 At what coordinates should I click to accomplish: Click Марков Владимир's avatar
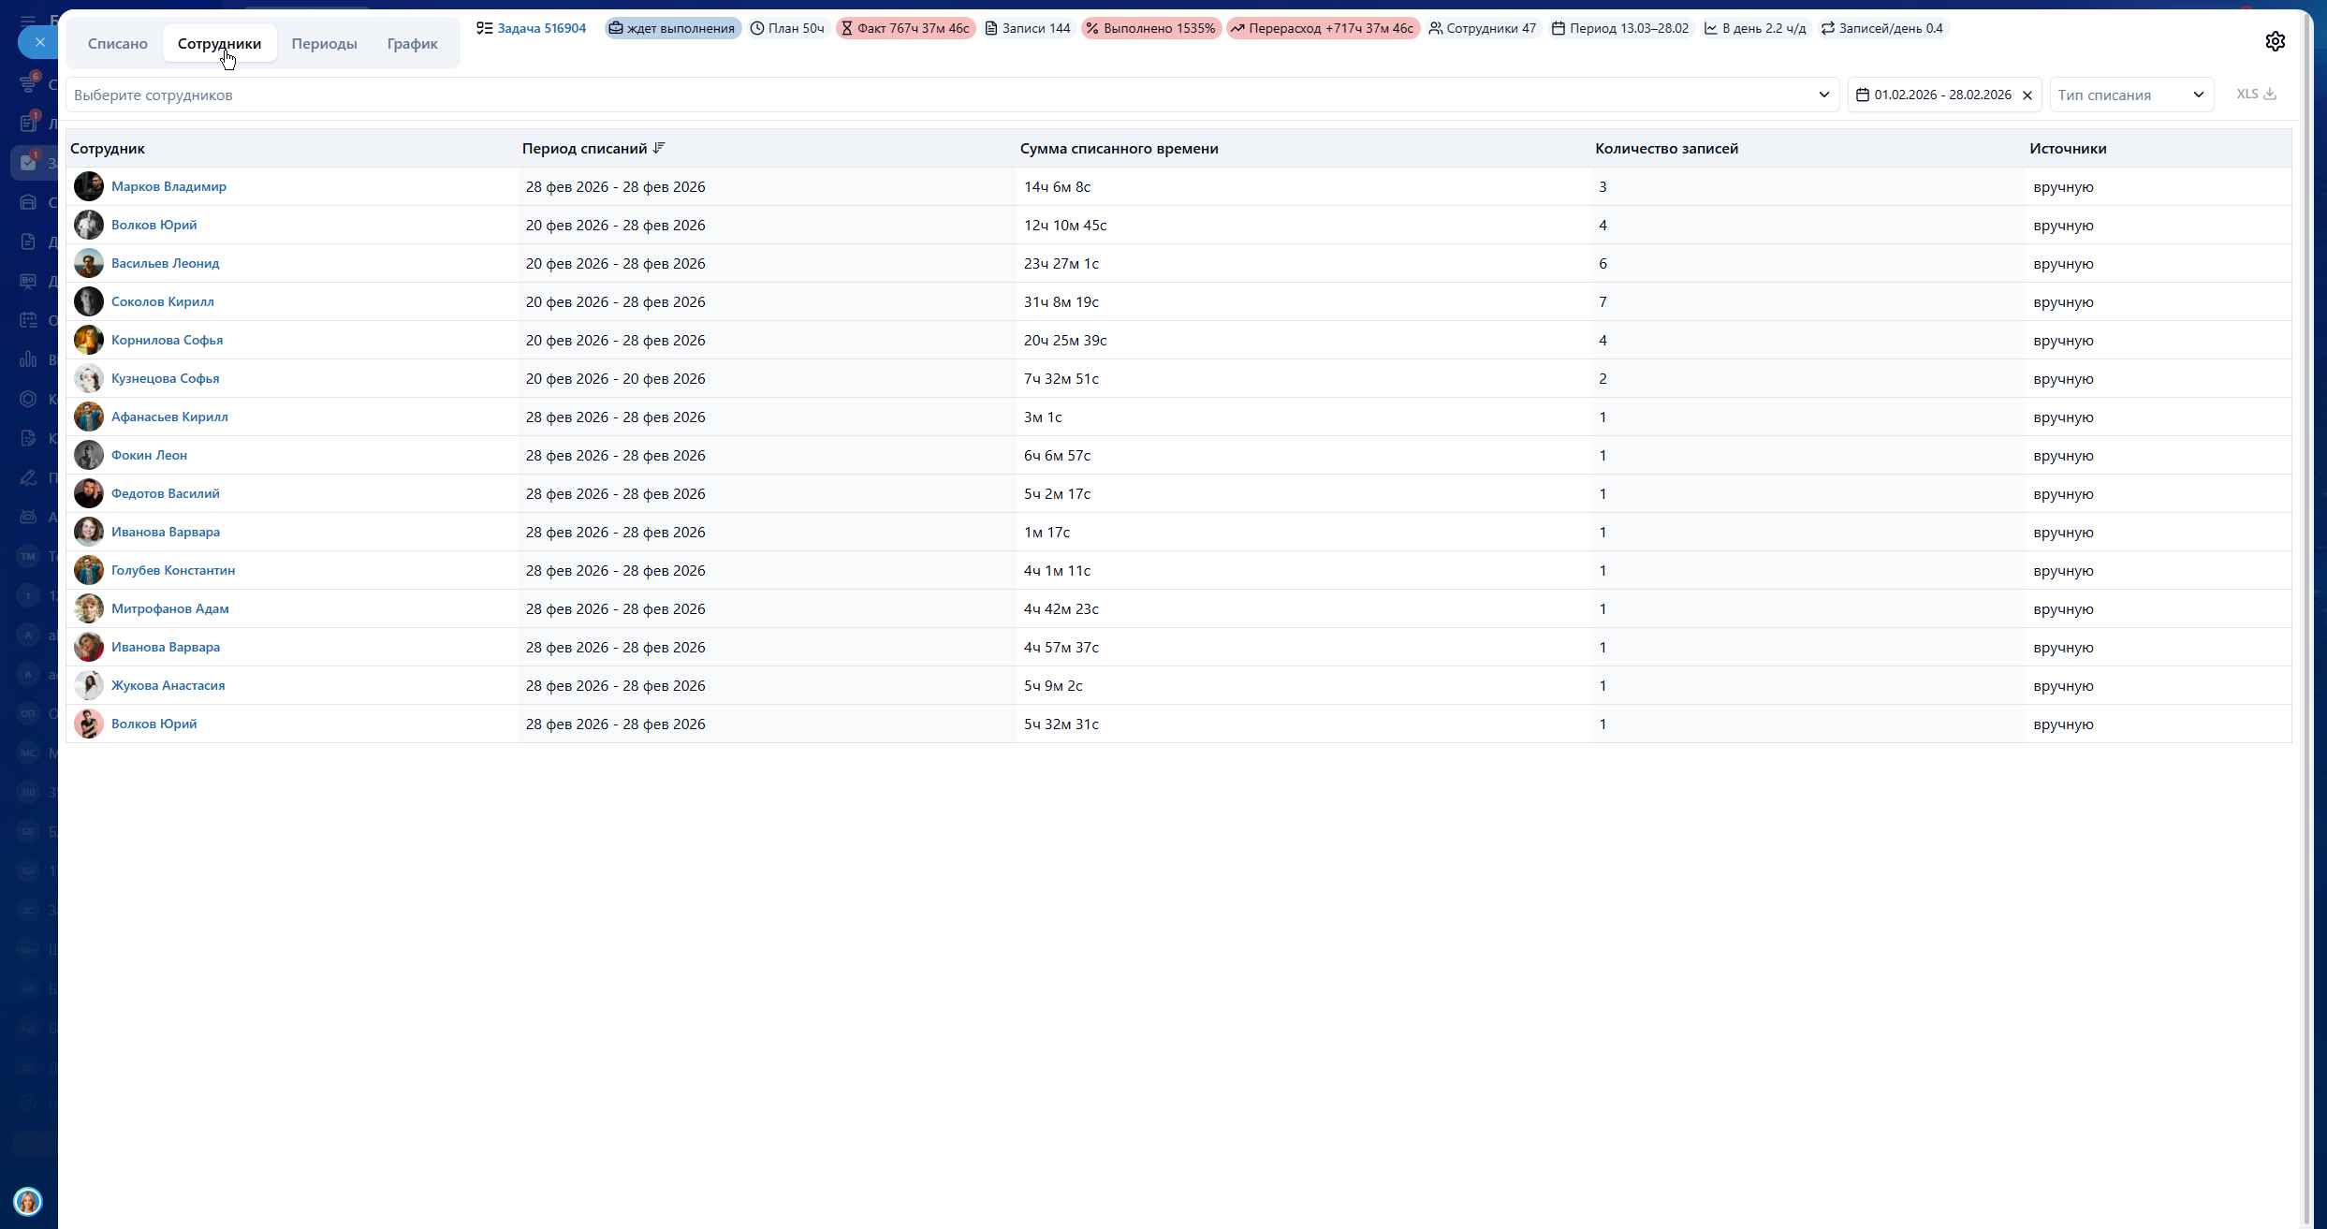[x=89, y=186]
